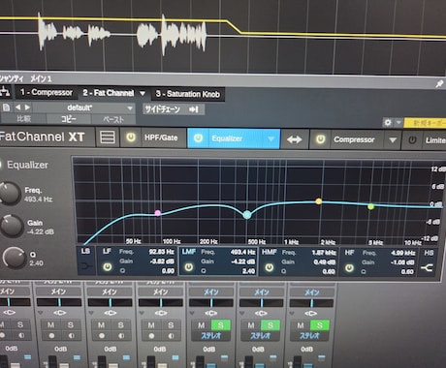Click the yellow button beside the gear icon
The width and height of the screenshot is (446, 368).
tap(426, 123)
